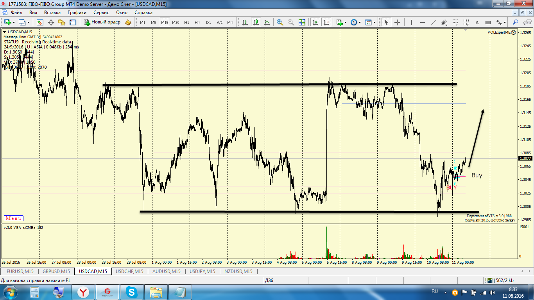Click the Новый ордер button
The image size is (534, 300).
[x=102, y=22]
